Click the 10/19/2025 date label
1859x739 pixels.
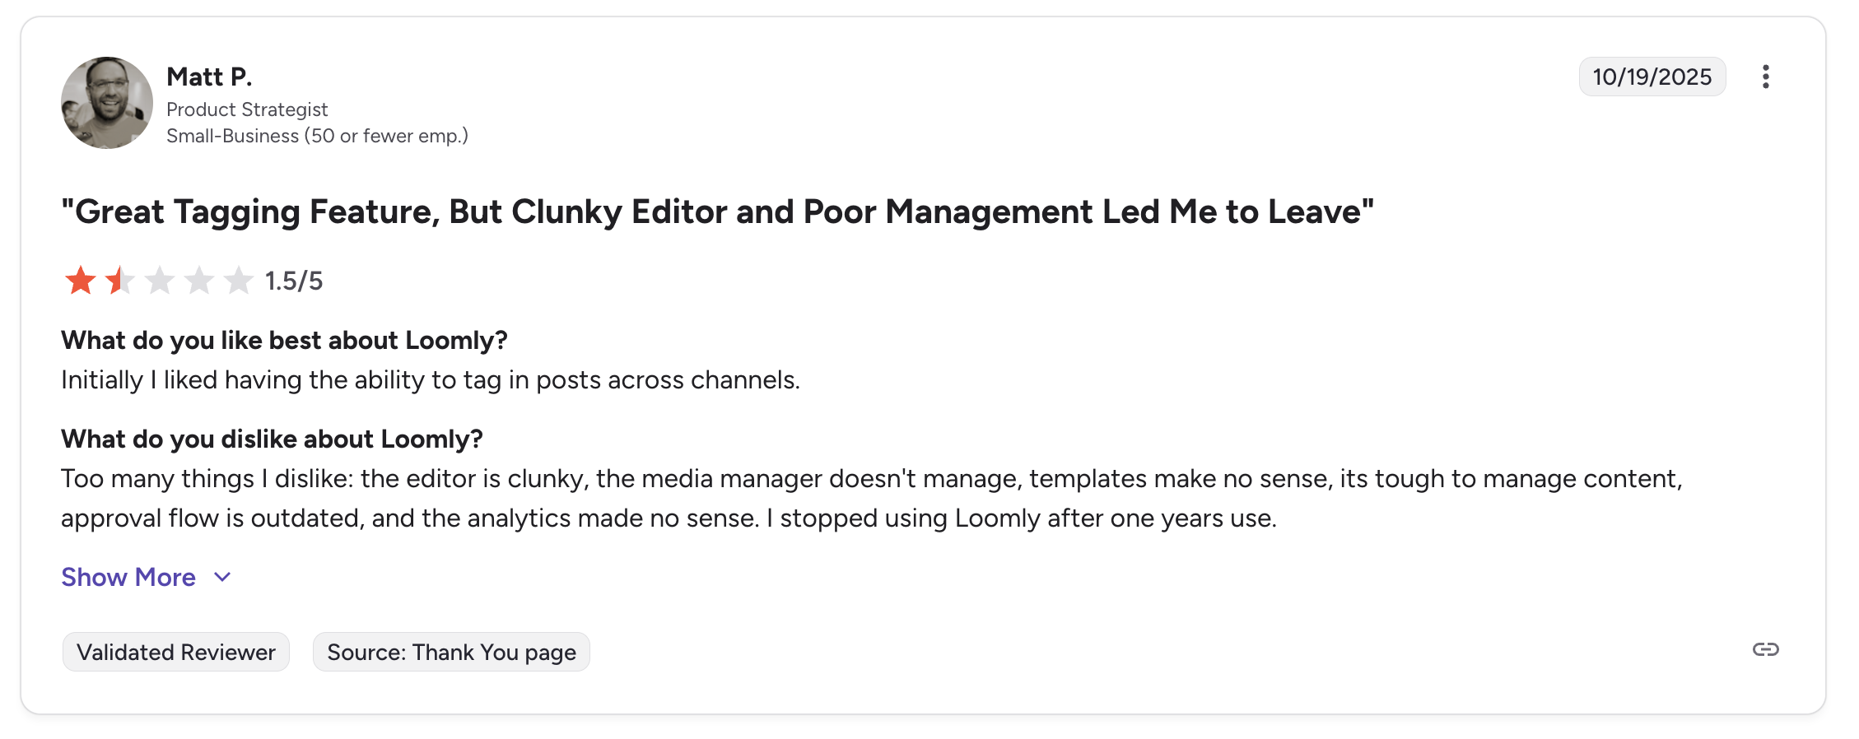[1652, 76]
